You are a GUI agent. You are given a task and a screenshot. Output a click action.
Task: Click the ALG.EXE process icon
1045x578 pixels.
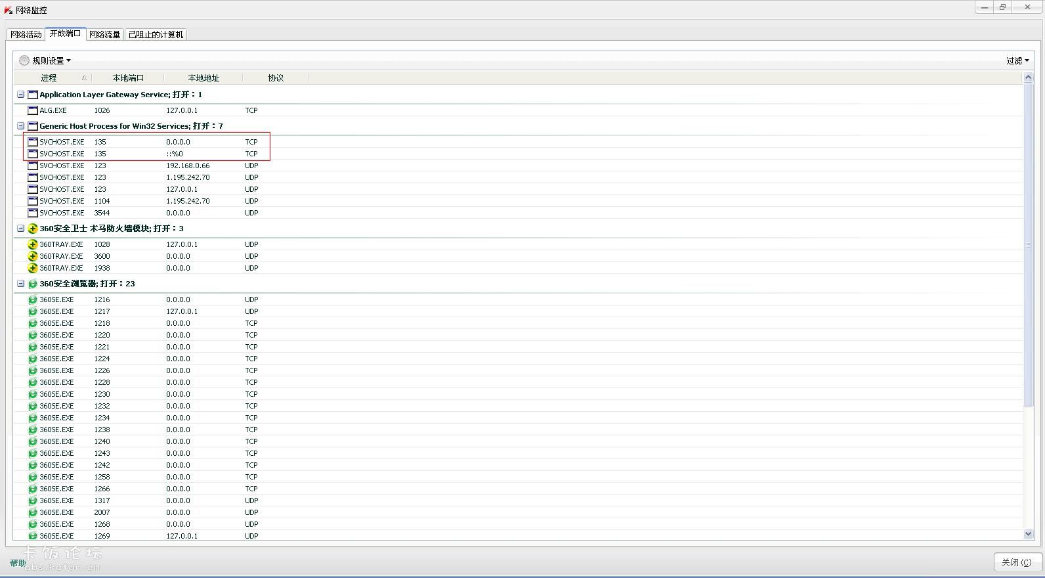click(x=32, y=110)
